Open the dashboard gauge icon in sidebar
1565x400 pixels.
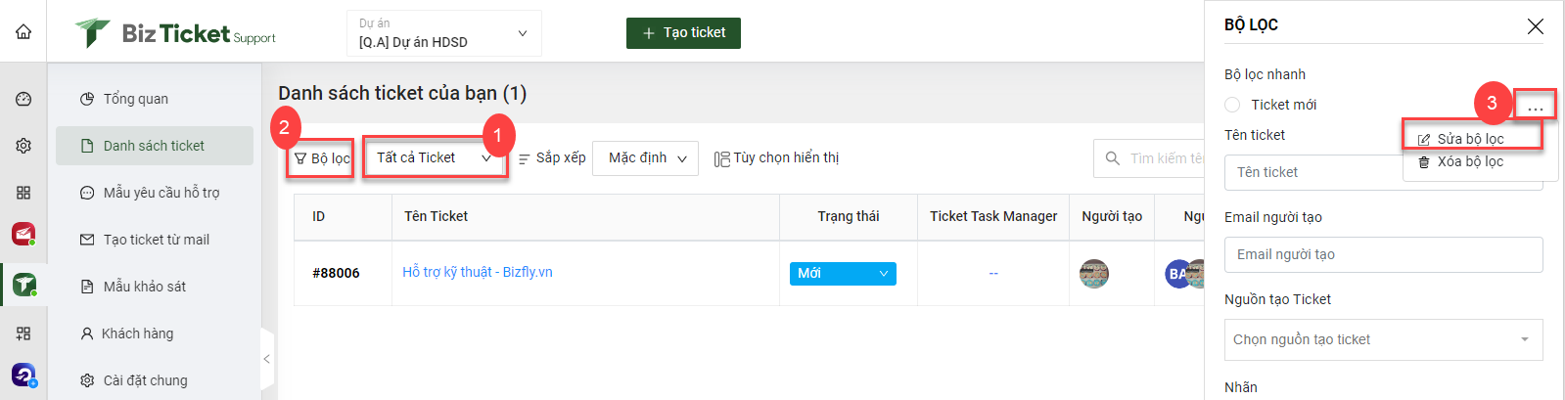click(23, 99)
